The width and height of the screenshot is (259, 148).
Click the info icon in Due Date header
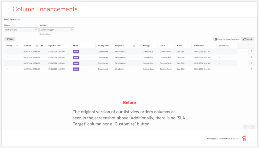tap(37, 46)
